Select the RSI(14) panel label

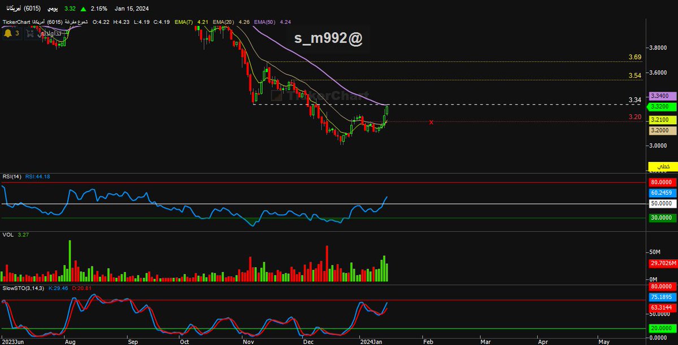coord(12,176)
